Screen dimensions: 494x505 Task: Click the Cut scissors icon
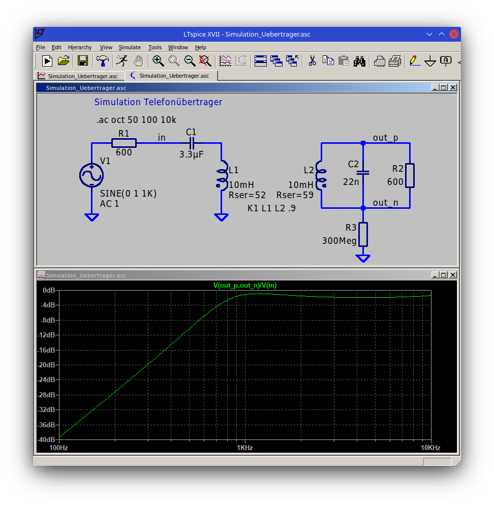pos(312,61)
